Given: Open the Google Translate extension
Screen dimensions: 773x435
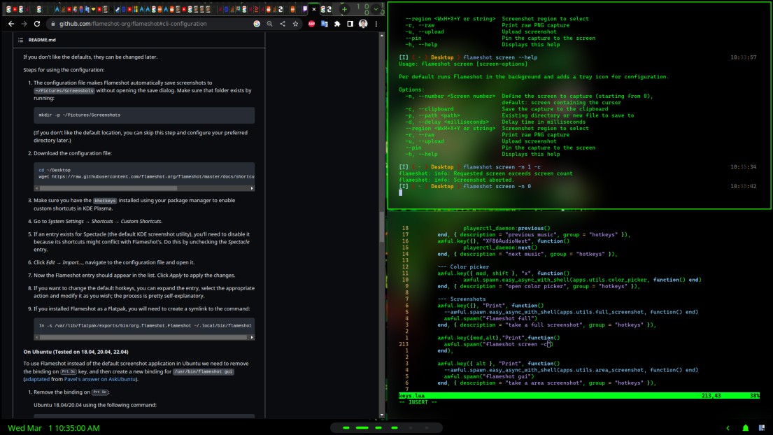Looking at the screenshot, I should tap(325, 24).
